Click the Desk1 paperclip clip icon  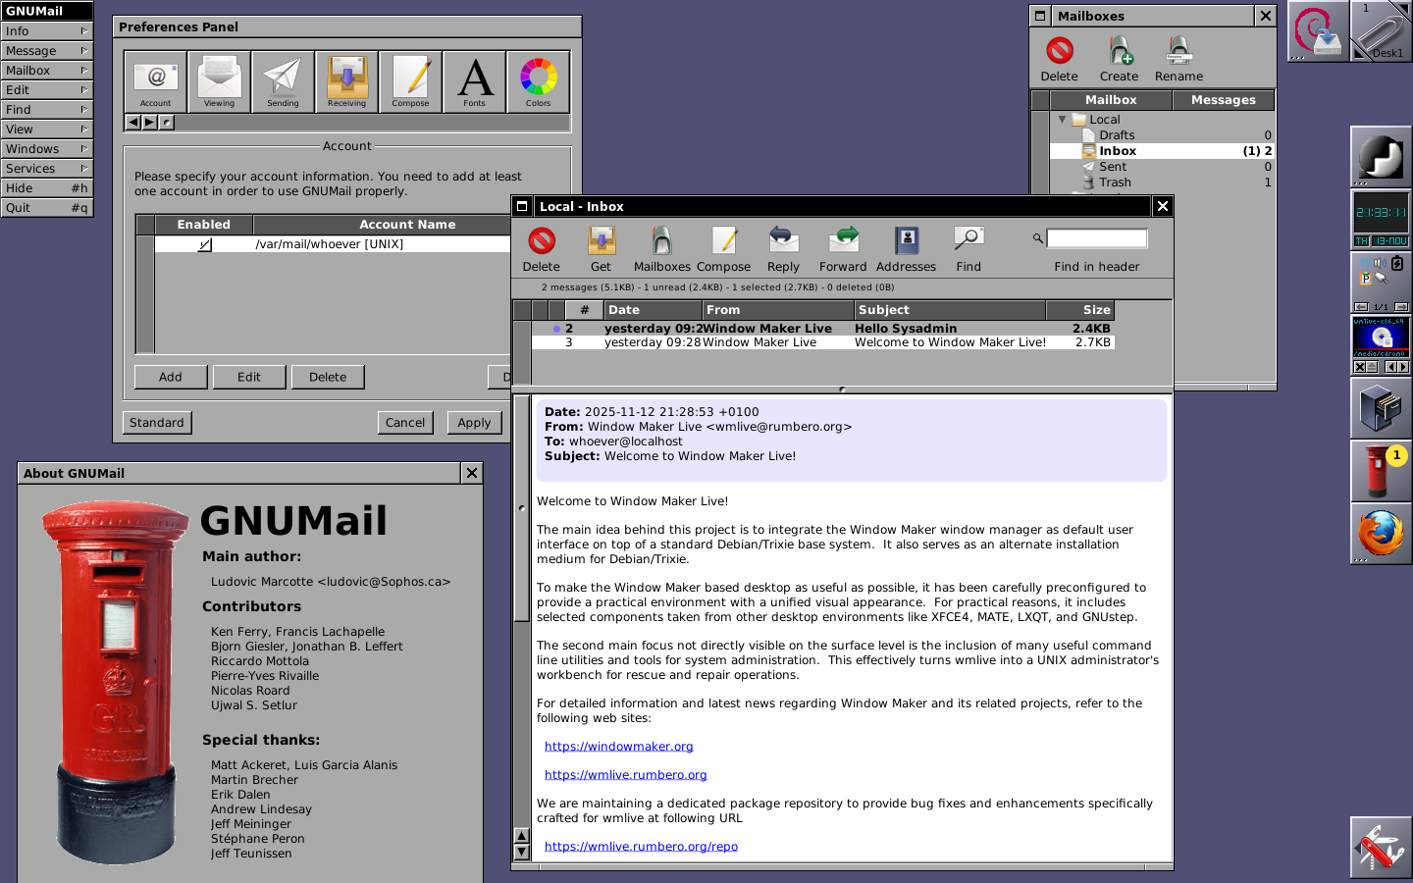pyautogui.click(x=1382, y=31)
